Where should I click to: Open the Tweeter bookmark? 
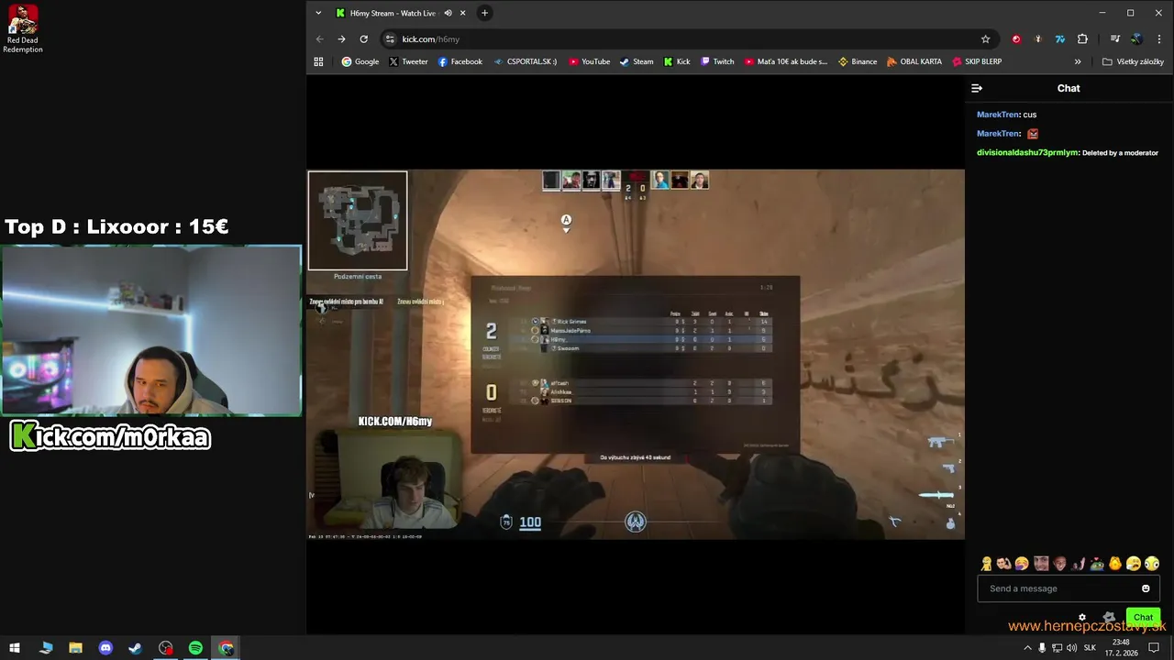coord(408,61)
